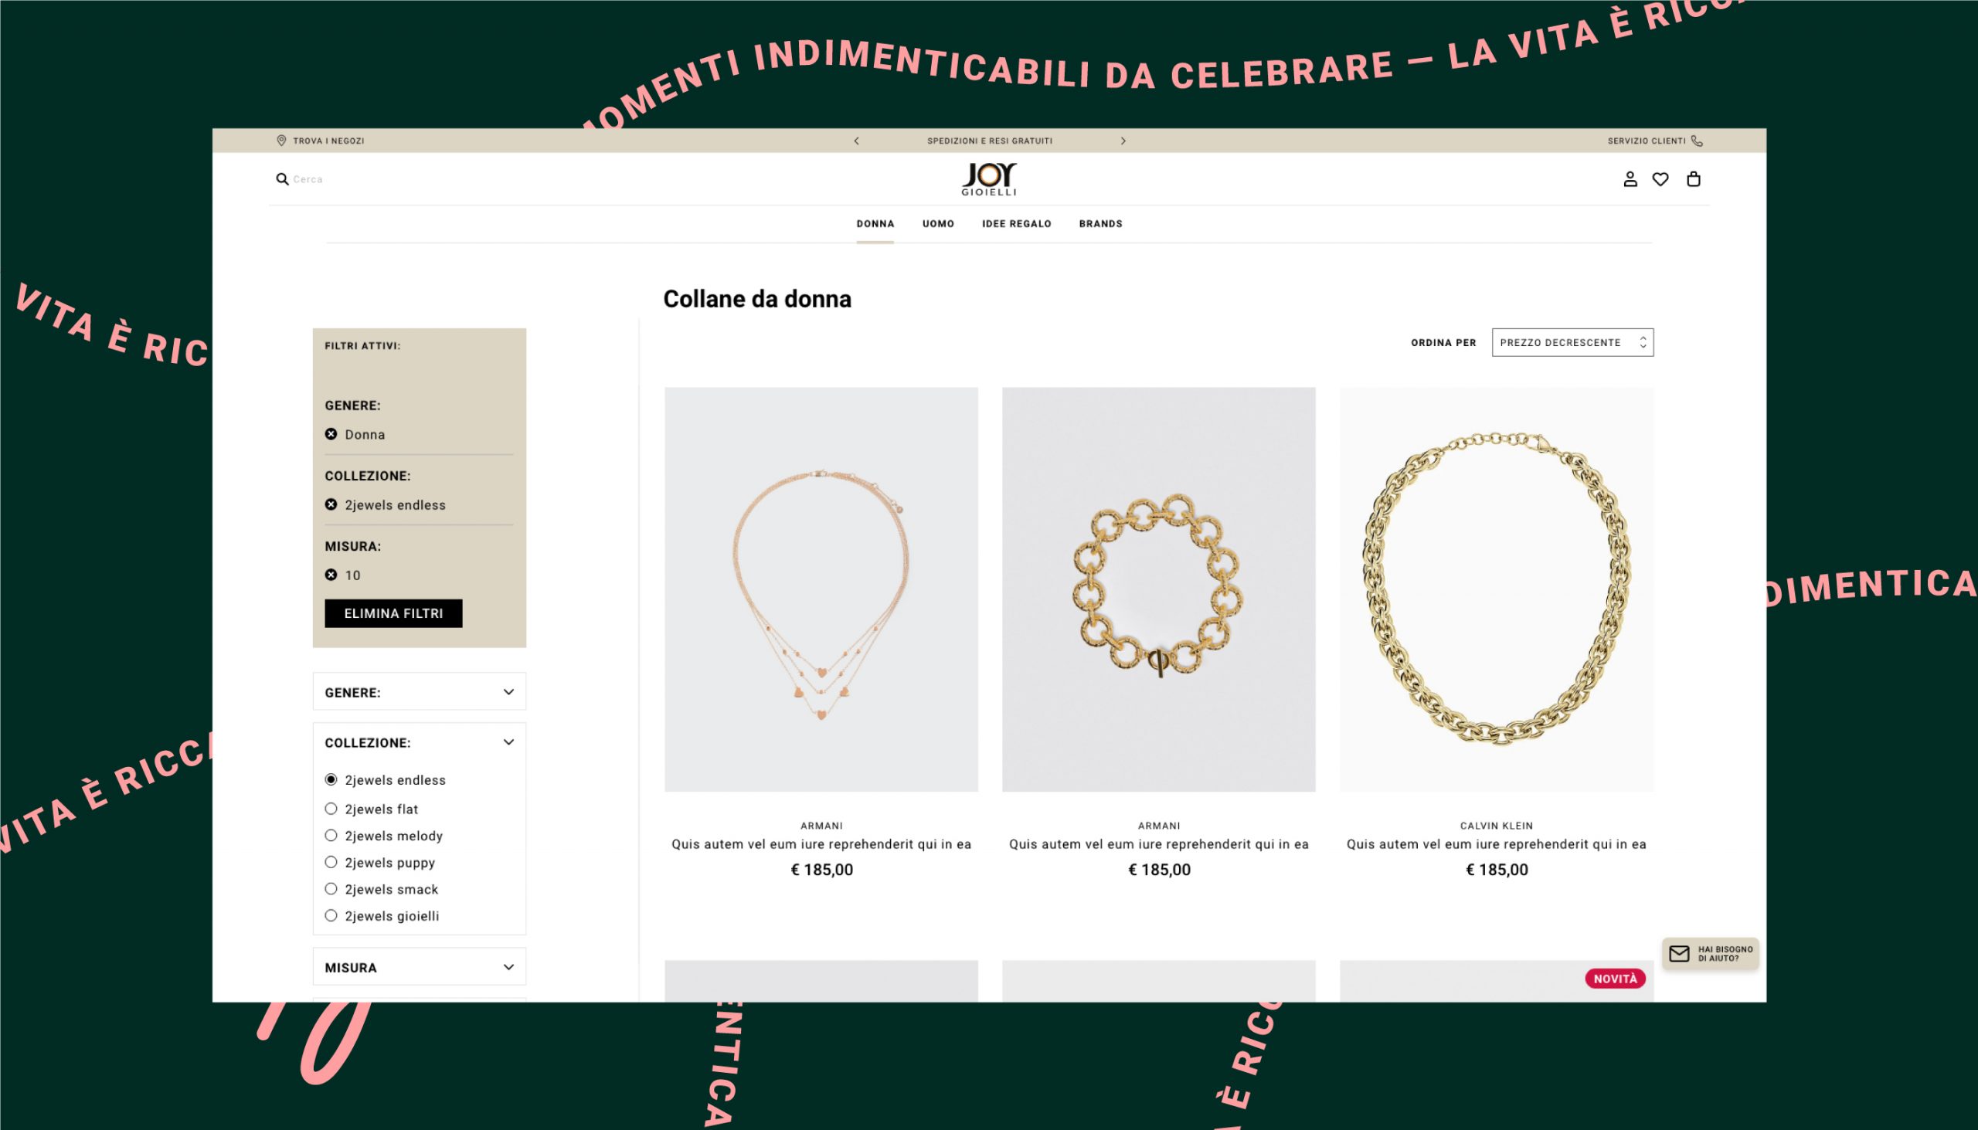Open the Uomo menu item
The height and width of the screenshot is (1130, 1978).
(938, 223)
